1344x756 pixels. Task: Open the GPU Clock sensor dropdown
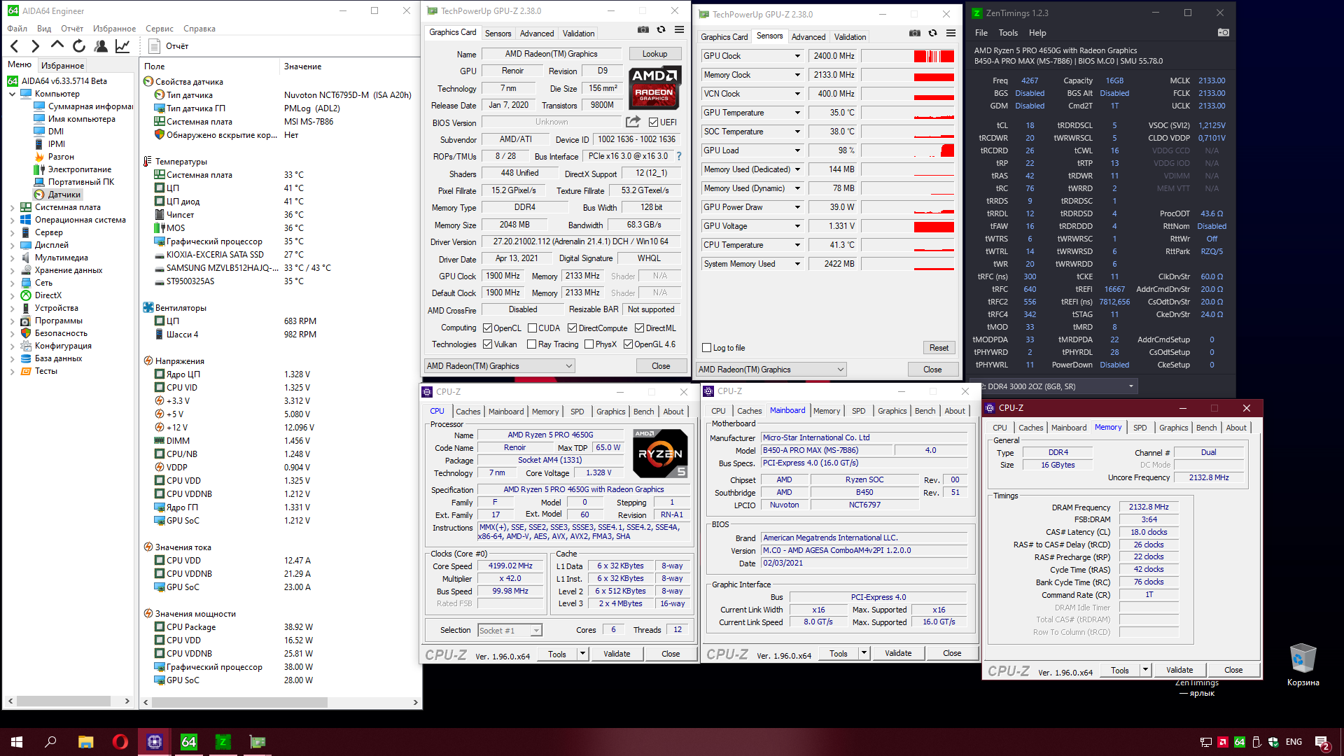797,56
